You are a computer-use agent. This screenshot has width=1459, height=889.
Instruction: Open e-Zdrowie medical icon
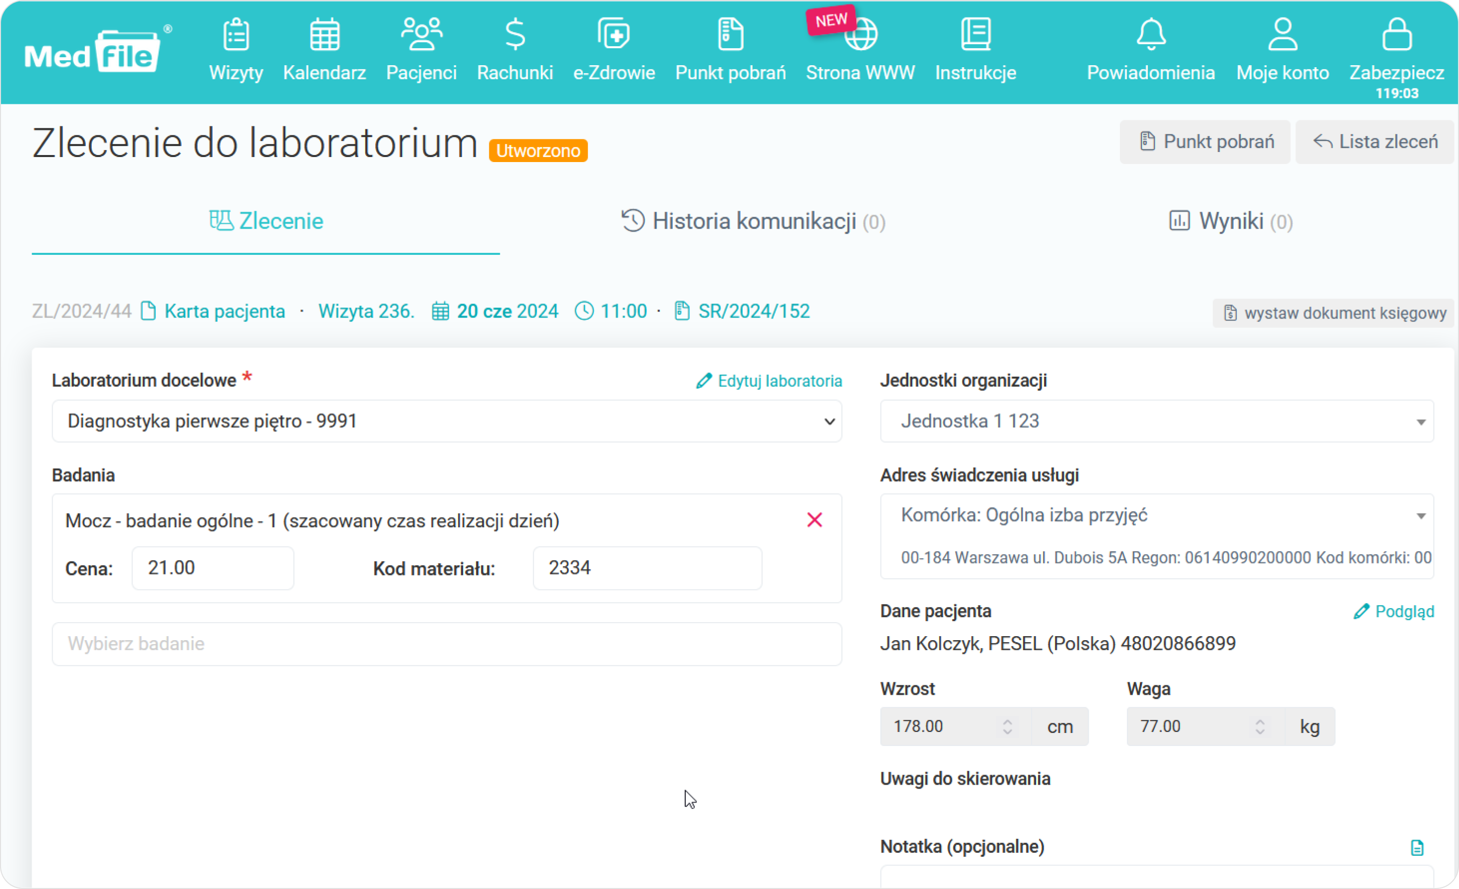tap(614, 34)
